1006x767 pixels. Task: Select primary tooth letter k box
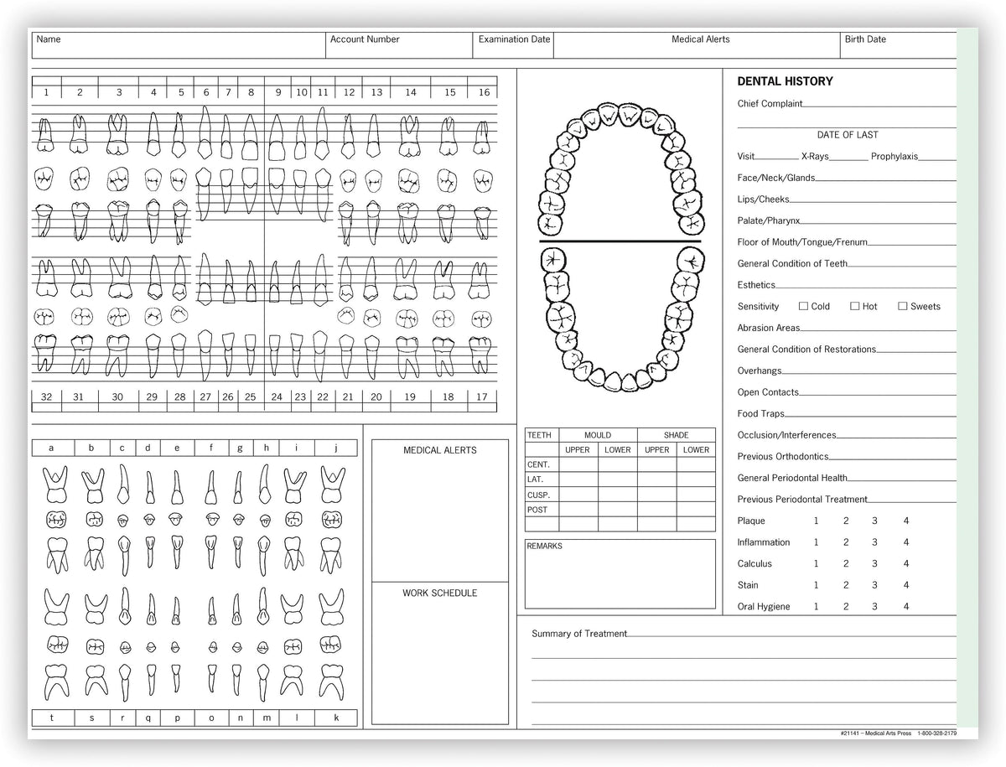pyautogui.click(x=335, y=718)
